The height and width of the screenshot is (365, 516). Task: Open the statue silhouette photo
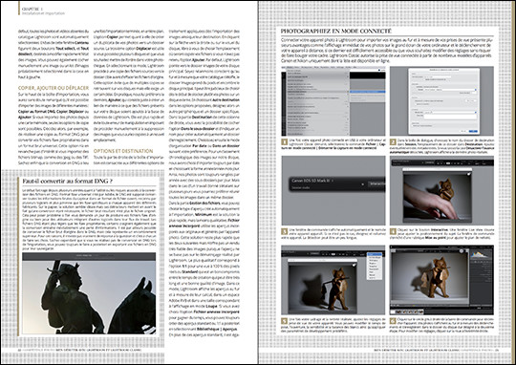click(x=89, y=293)
